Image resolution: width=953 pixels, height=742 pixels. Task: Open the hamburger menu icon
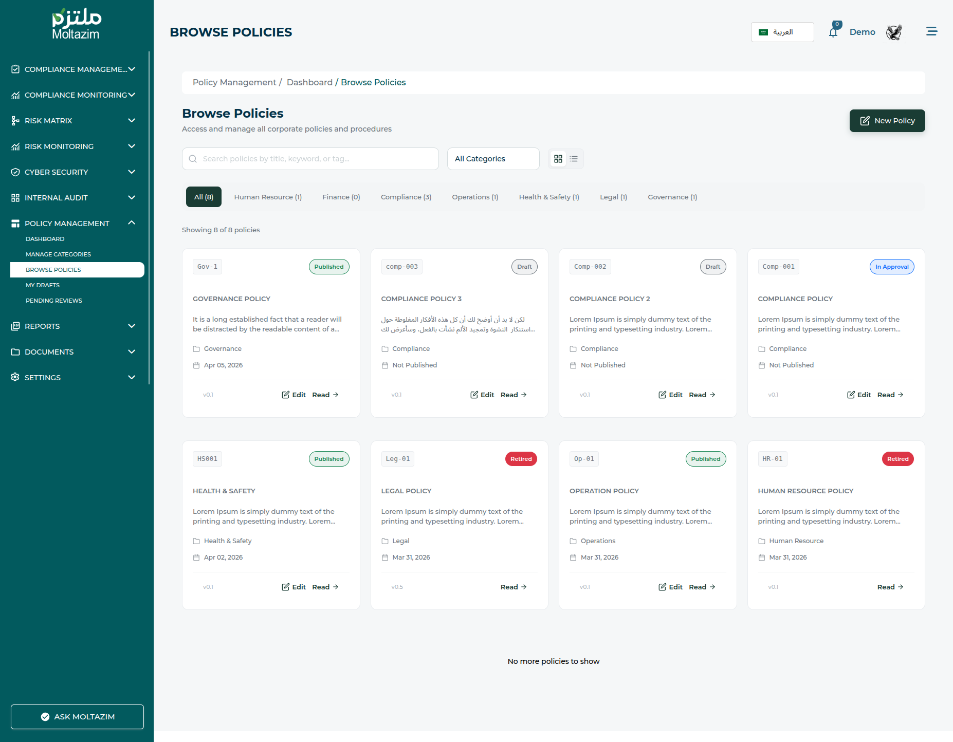(x=931, y=32)
